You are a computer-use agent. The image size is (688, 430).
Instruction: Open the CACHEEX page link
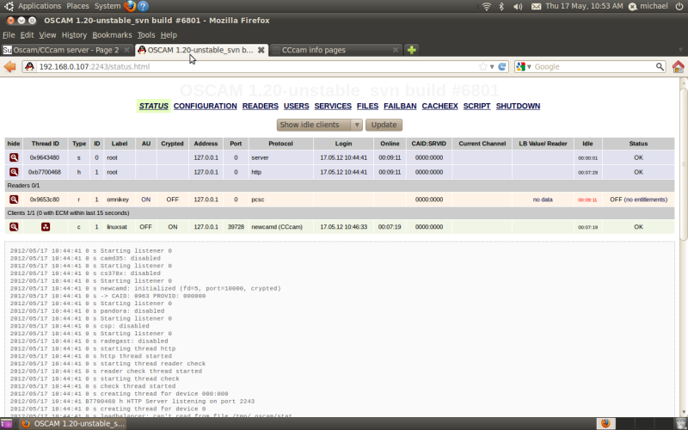[439, 106]
